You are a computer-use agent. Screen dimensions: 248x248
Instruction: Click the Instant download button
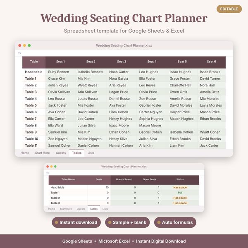76,222
